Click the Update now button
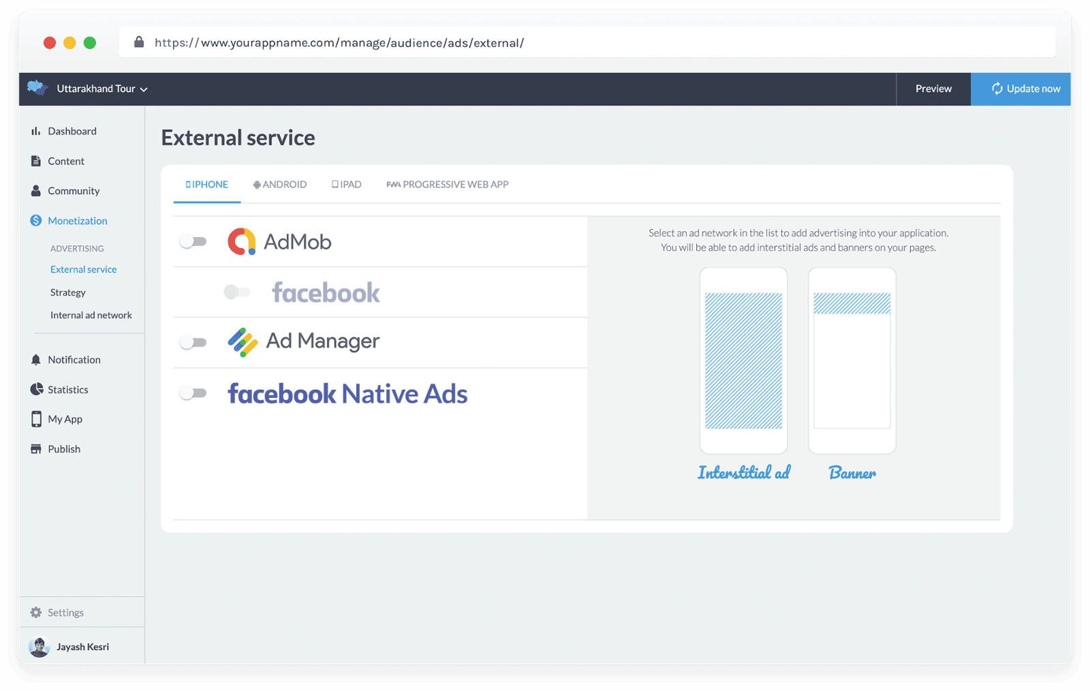This screenshot has width=1090, height=691. pos(1021,89)
